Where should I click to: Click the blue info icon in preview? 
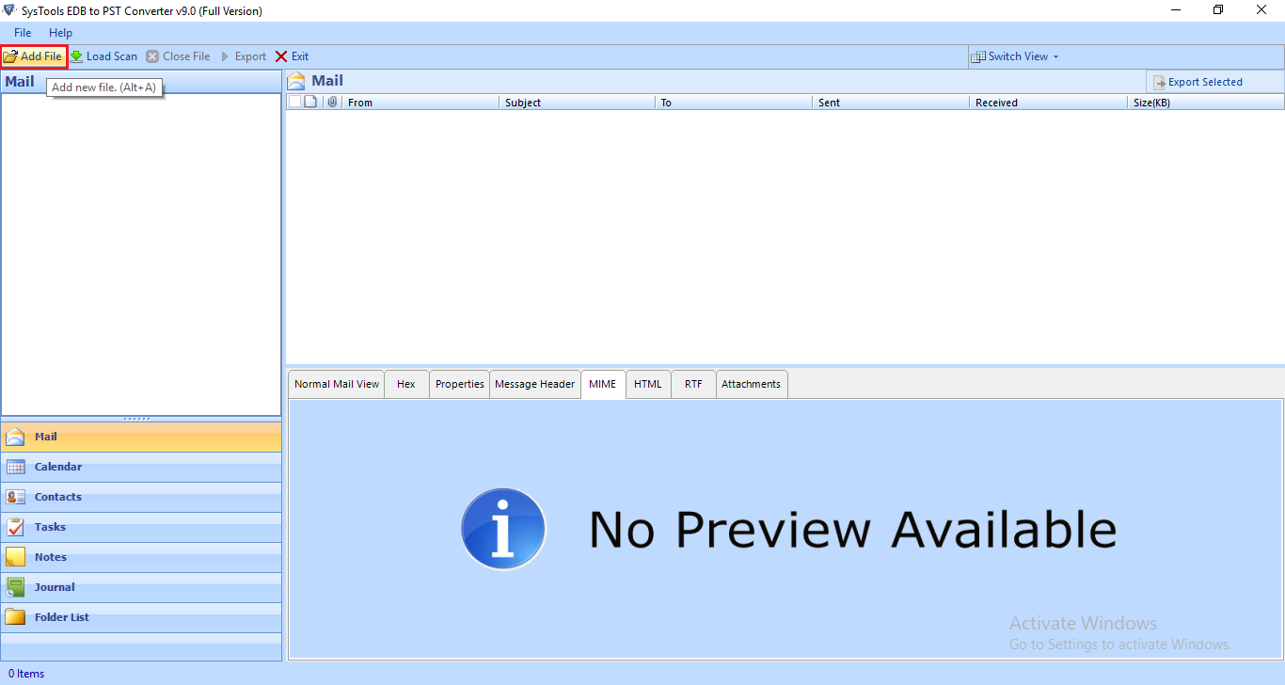coord(503,529)
